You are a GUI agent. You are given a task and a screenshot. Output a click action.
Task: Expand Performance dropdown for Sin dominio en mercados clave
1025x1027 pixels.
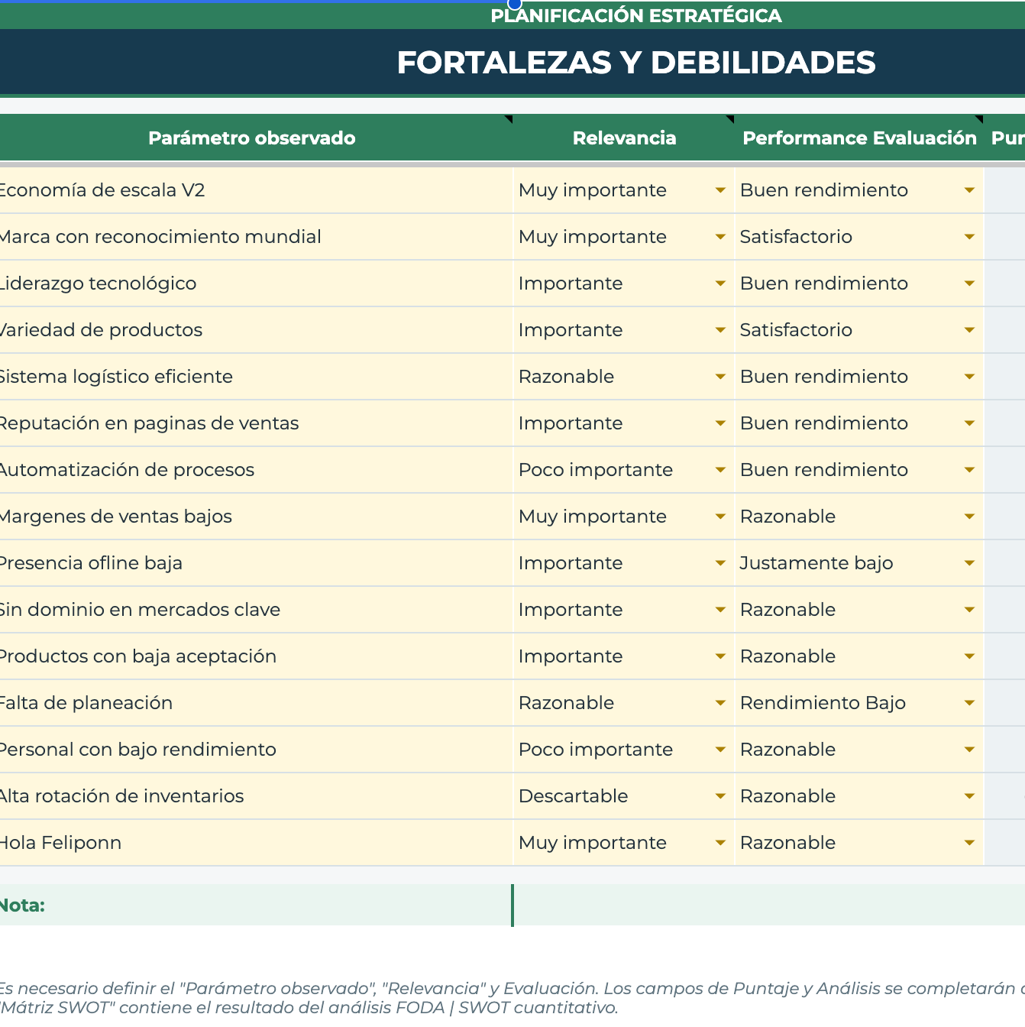[x=969, y=610]
